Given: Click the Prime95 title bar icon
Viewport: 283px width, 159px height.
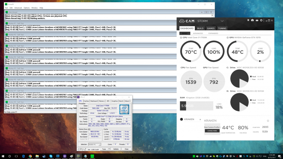Looking at the screenshot, I should [x=6, y=4].
